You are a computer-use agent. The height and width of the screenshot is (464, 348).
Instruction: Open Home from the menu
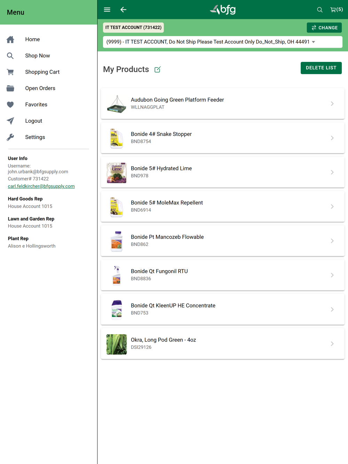[x=32, y=39]
